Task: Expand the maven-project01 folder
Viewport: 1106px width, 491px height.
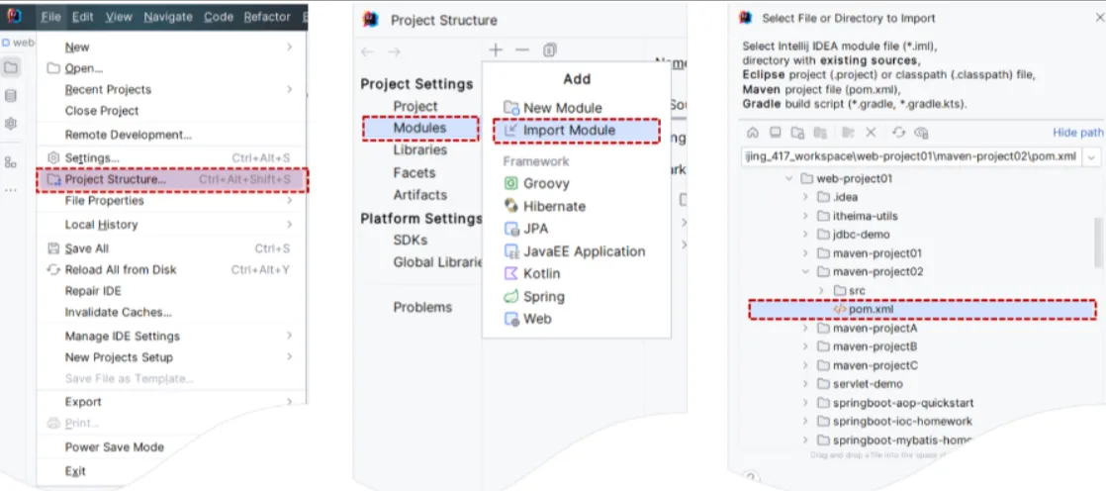Action: 805,253
